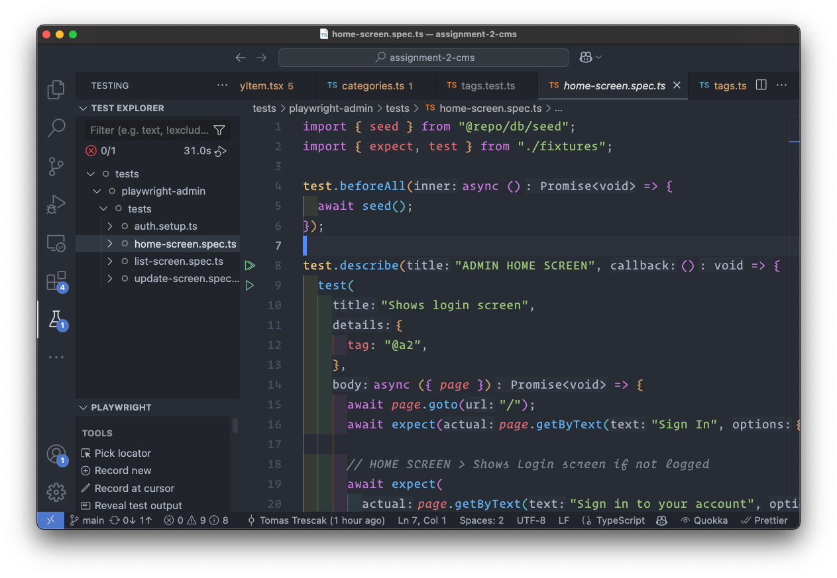
Task: Switch to the tags.test.ts tab
Action: pos(488,85)
